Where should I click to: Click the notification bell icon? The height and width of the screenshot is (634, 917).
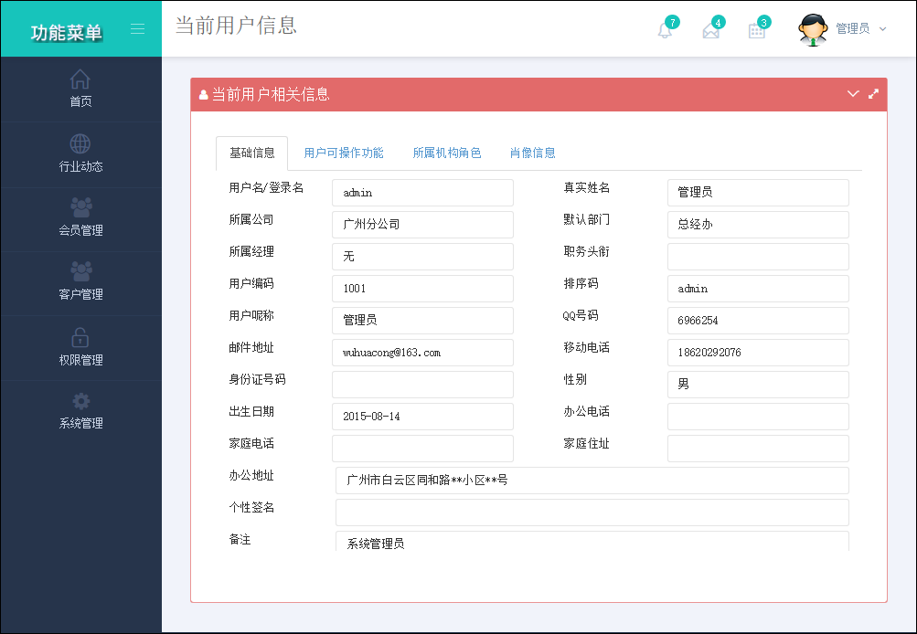tap(665, 30)
